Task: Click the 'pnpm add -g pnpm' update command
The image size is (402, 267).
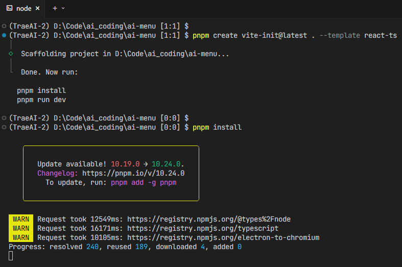Action: [144, 182]
